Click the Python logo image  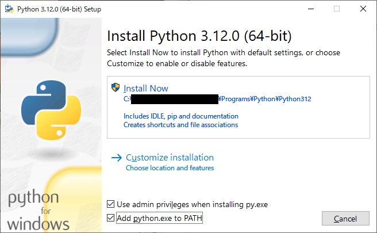click(51, 110)
